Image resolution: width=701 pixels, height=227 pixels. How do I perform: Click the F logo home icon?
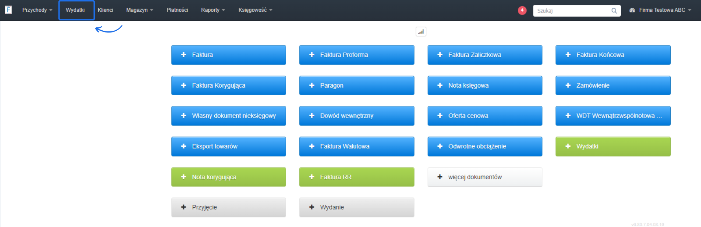[8, 10]
